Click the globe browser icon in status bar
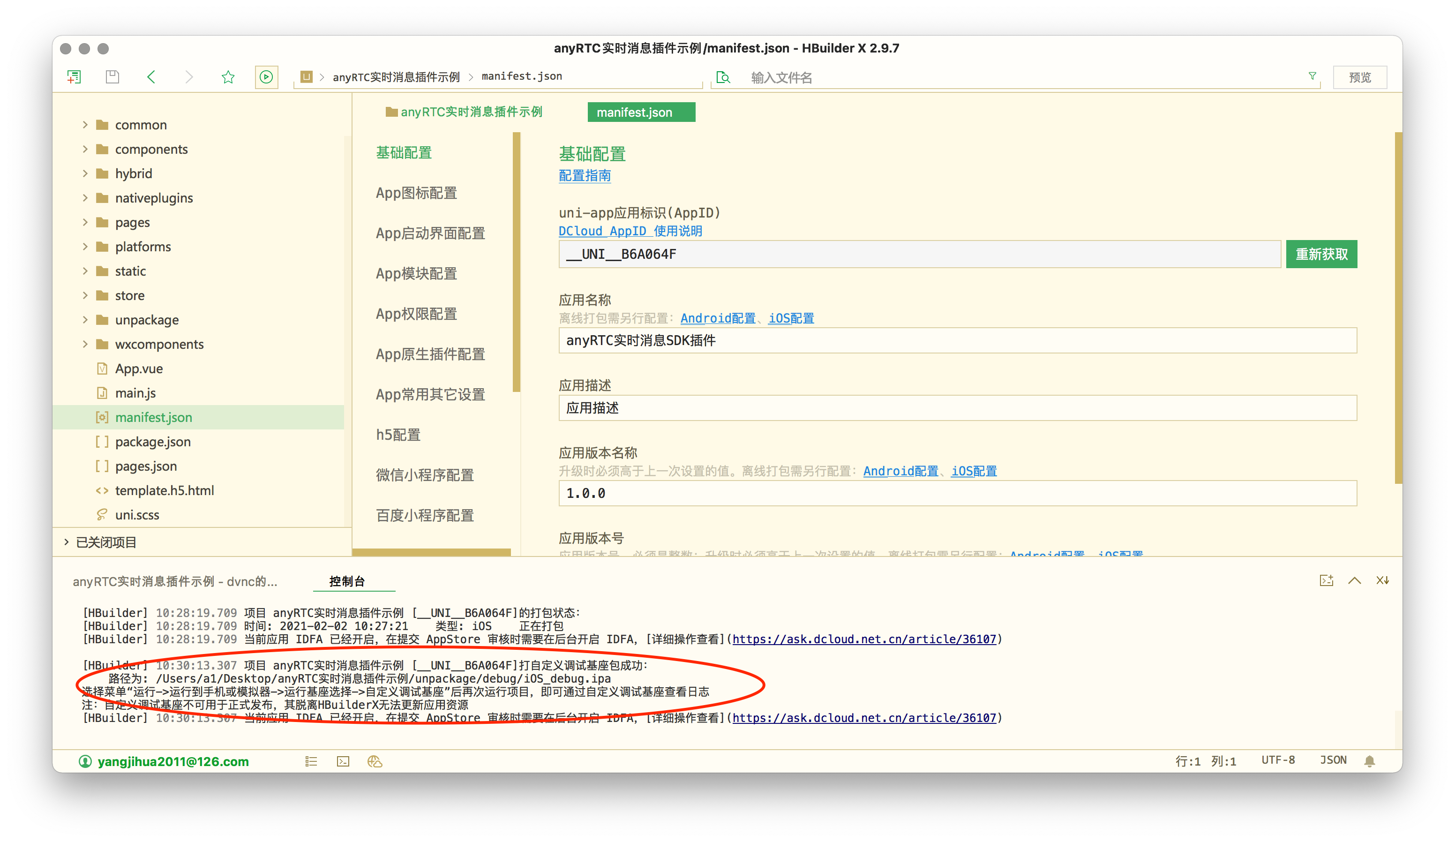The image size is (1455, 842). (x=375, y=761)
